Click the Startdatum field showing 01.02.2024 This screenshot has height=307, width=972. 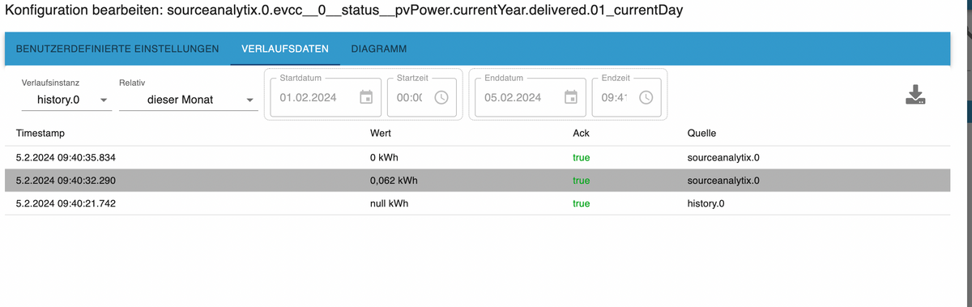pyautogui.click(x=314, y=97)
